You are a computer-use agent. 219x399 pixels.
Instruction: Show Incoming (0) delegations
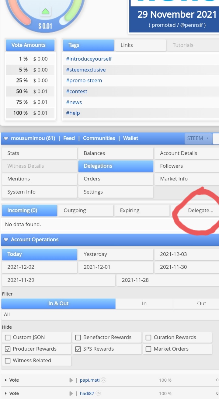coord(29,210)
